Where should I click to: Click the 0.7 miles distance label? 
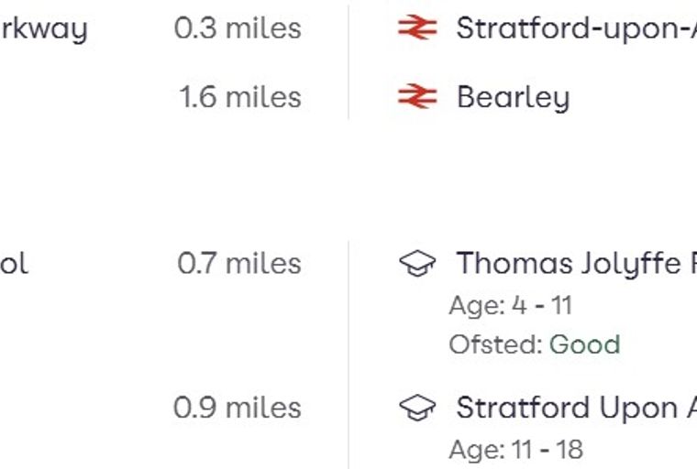[x=239, y=264]
